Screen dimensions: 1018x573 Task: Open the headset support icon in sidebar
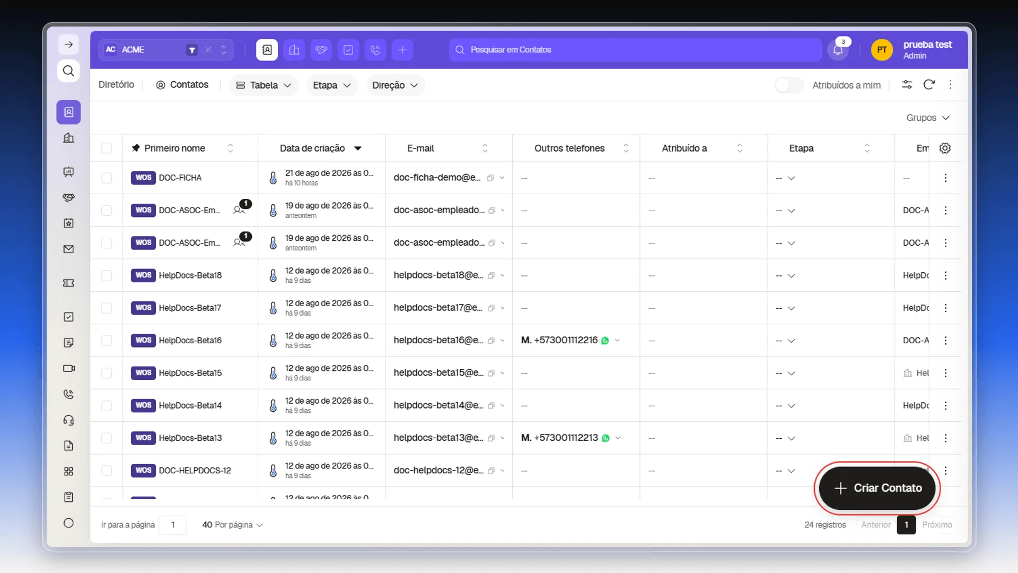pyautogui.click(x=68, y=420)
